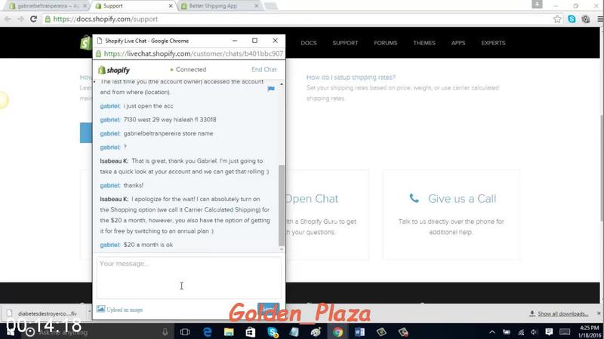This screenshot has height=339, width=604.
Task: Open a new browser tab
Action: pyautogui.click(x=270, y=6)
